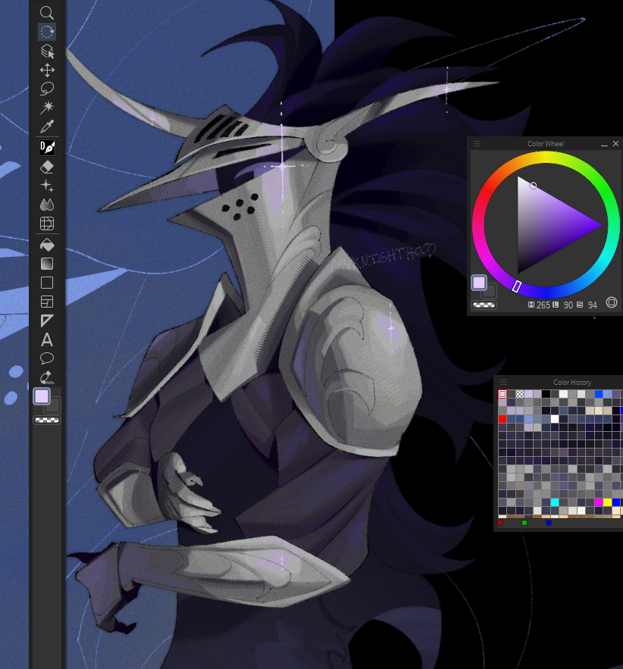Select the Blend droplets tool
The width and height of the screenshot is (623, 669).
coord(47,205)
